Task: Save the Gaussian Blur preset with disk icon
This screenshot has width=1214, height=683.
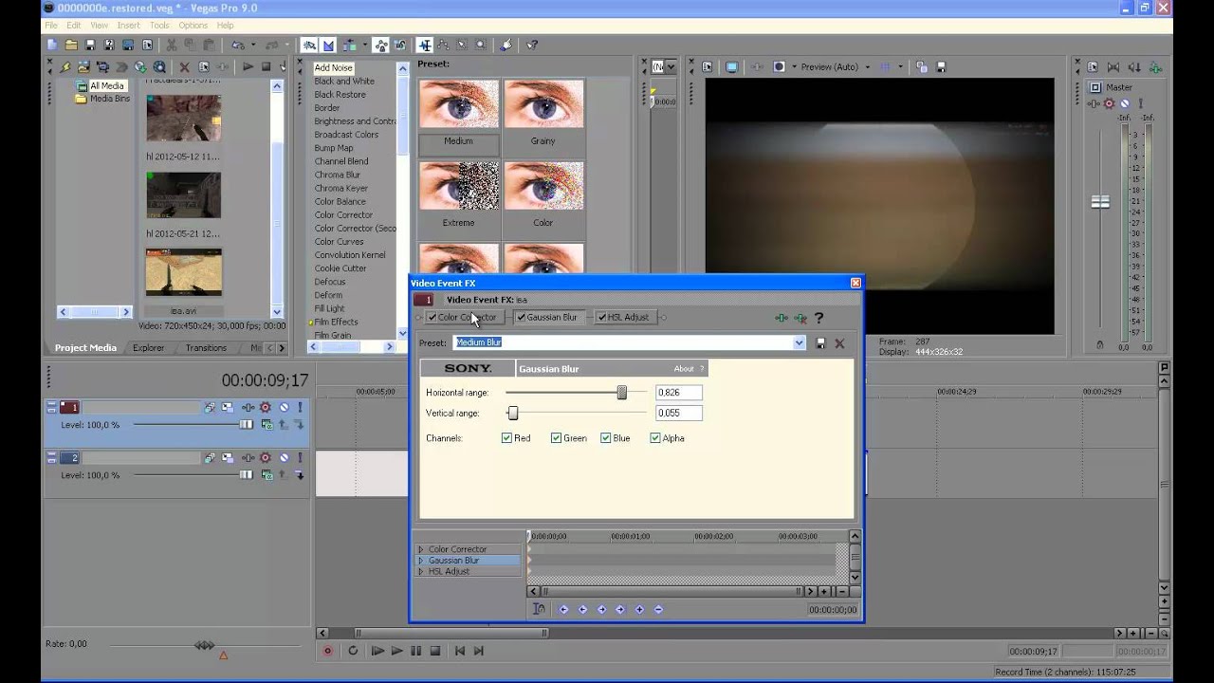Action: [x=820, y=343]
